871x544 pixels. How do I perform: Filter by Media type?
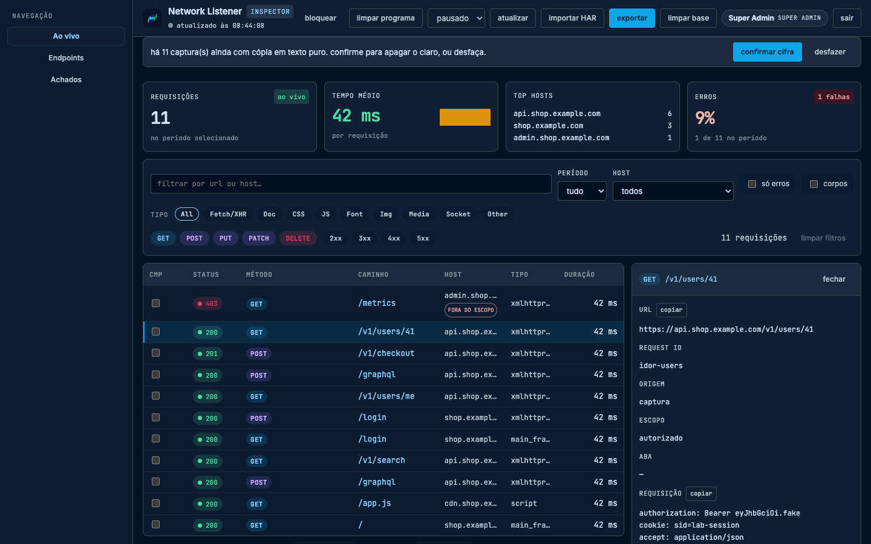coord(419,214)
